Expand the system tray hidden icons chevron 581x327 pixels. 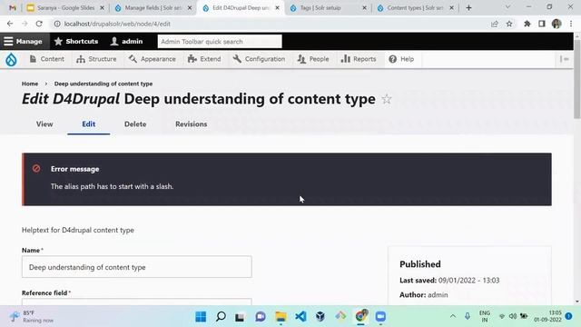(453, 316)
